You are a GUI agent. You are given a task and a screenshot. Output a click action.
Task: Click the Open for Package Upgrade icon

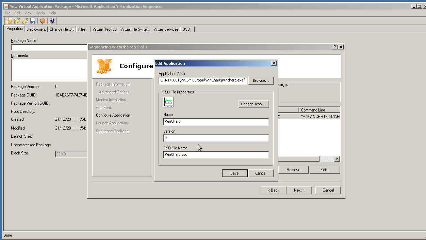pyautogui.click(x=25, y=21)
